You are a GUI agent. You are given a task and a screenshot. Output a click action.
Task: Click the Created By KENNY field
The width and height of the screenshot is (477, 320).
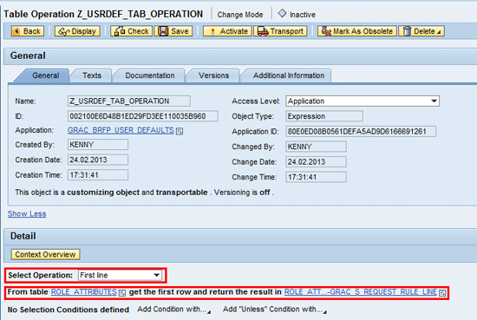coord(98,145)
